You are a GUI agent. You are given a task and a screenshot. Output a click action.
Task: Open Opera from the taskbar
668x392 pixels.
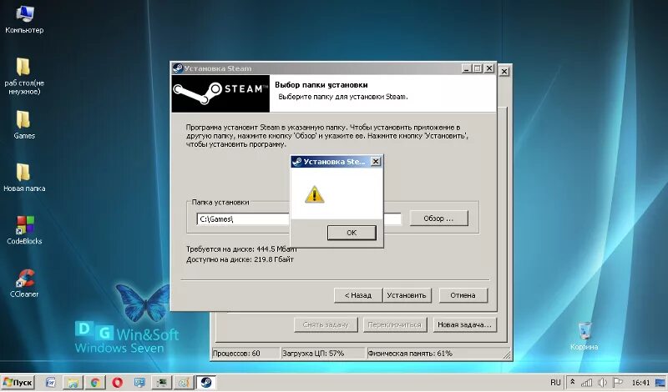pyautogui.click(x=117, y=382)
